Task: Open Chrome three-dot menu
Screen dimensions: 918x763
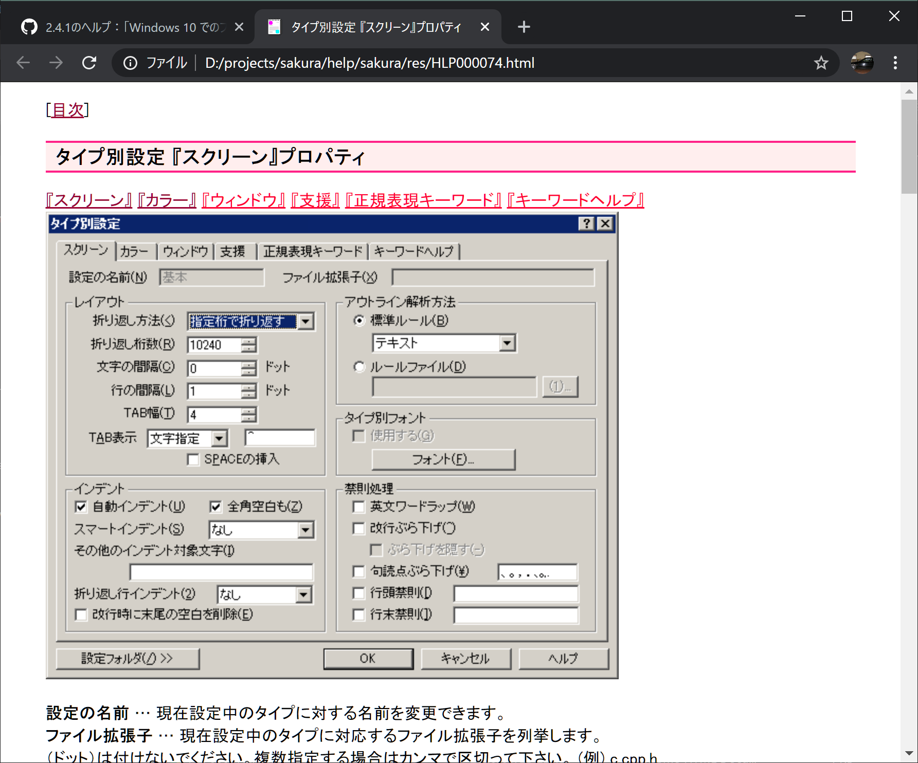Action: coord(895,63)
